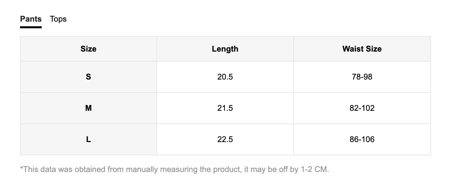
Task: Click the asterisk starting the footnote
Action: pyautogui.click(x=22, y=168)
